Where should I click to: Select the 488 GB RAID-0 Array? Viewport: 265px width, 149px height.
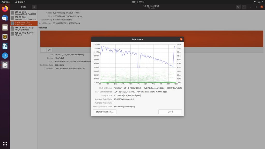pos(24,28)
